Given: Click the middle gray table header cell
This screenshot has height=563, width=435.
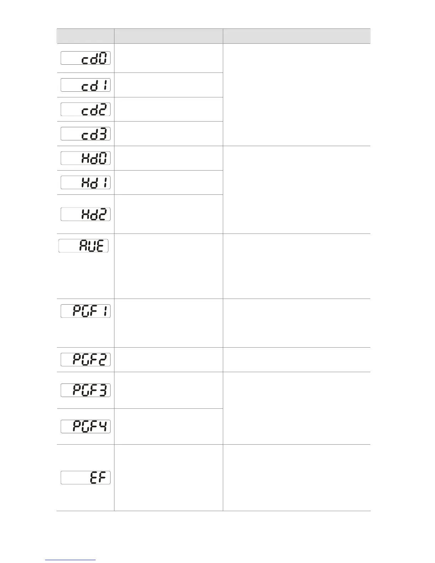Looking at the screenshot, I should (x=168, y=36).
